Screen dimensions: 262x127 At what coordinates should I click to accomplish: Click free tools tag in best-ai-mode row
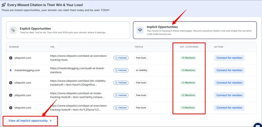tap(141, 95)
